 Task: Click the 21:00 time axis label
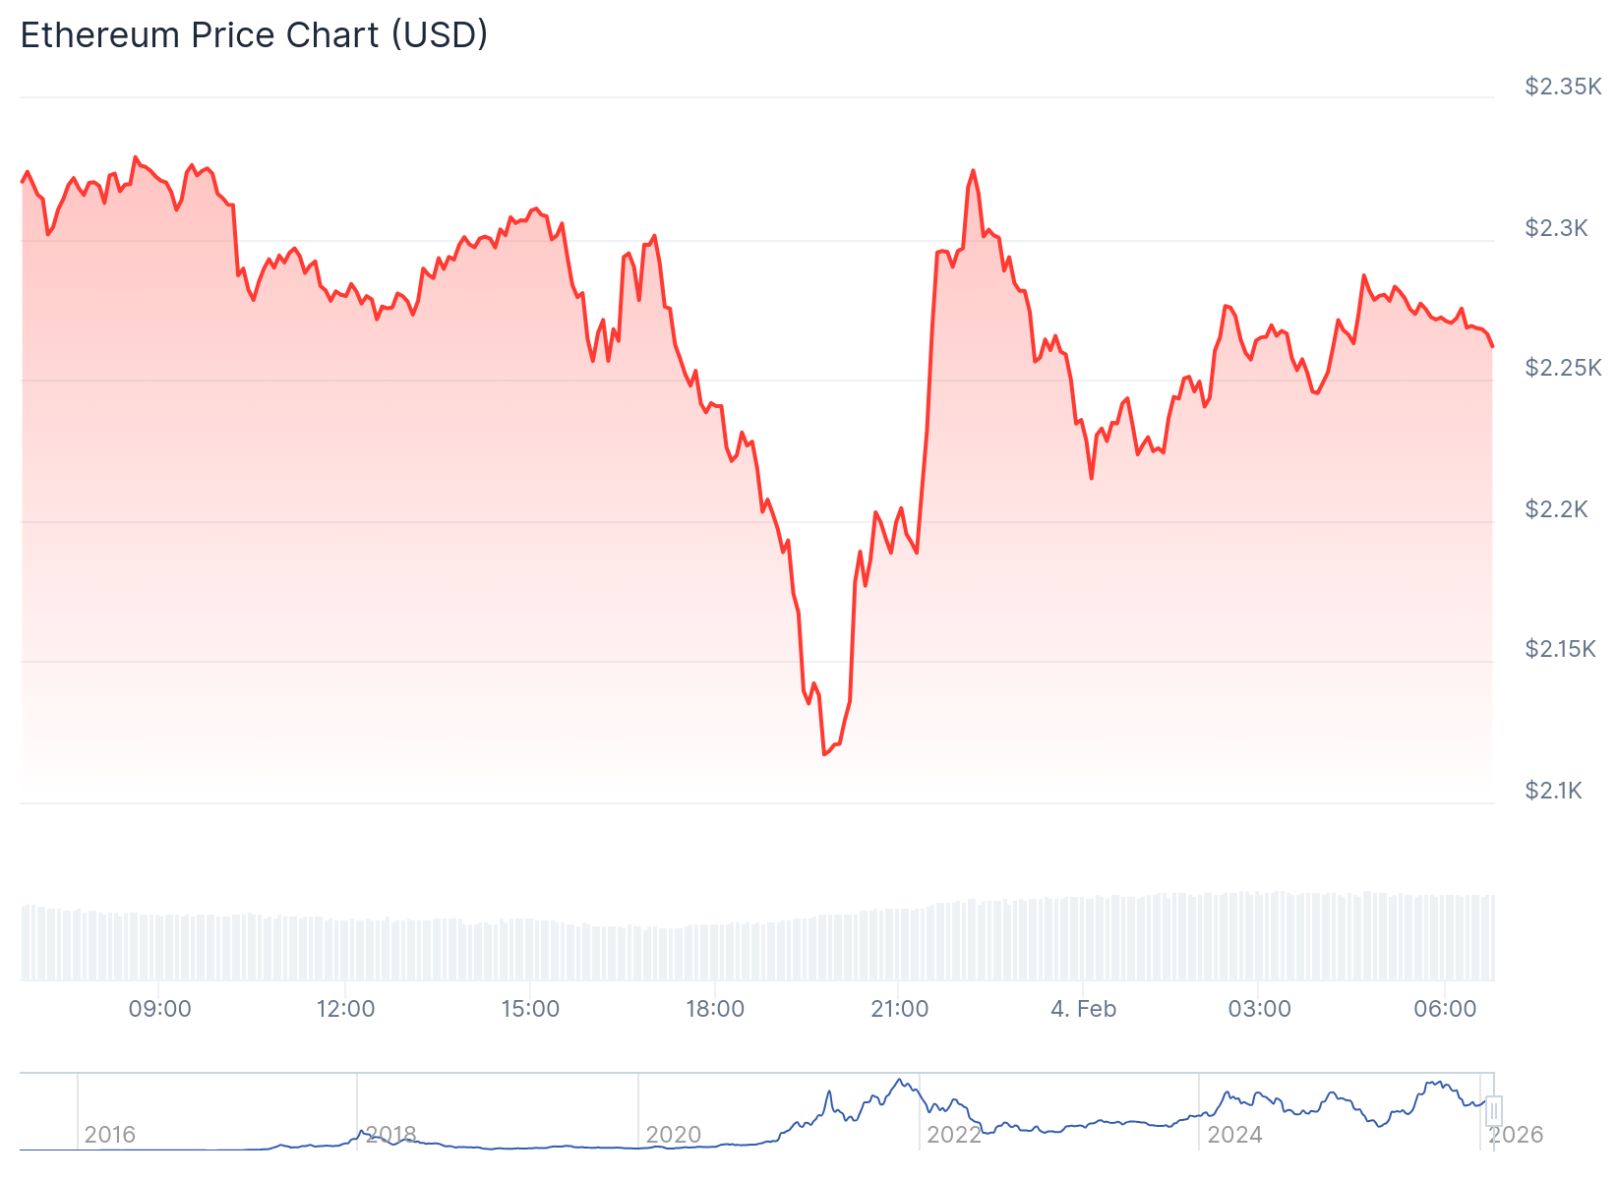tap(899, 1009)
